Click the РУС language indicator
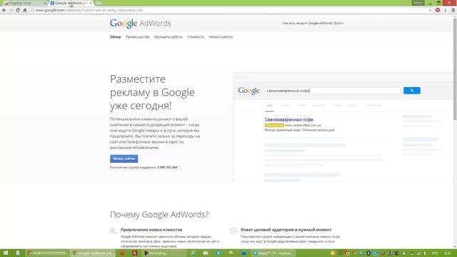This screenshot has width=457, height=257. 435,253
